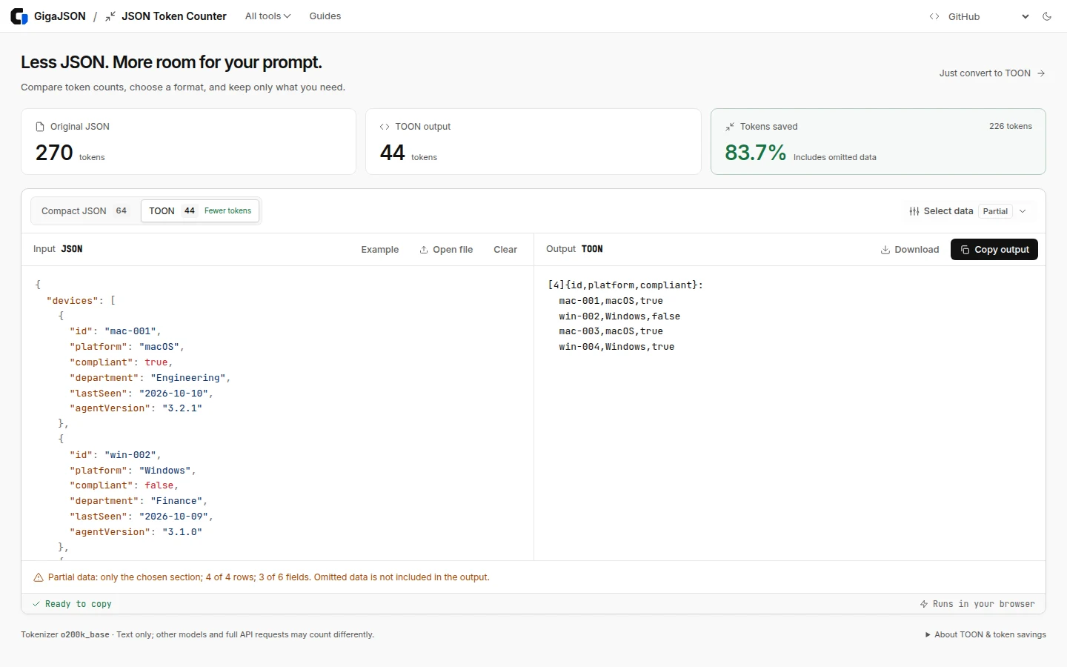This screenshot has height=667, width=1067.
Task: Click the Example button
Action: pyautogui.click(x=380, y=250)
